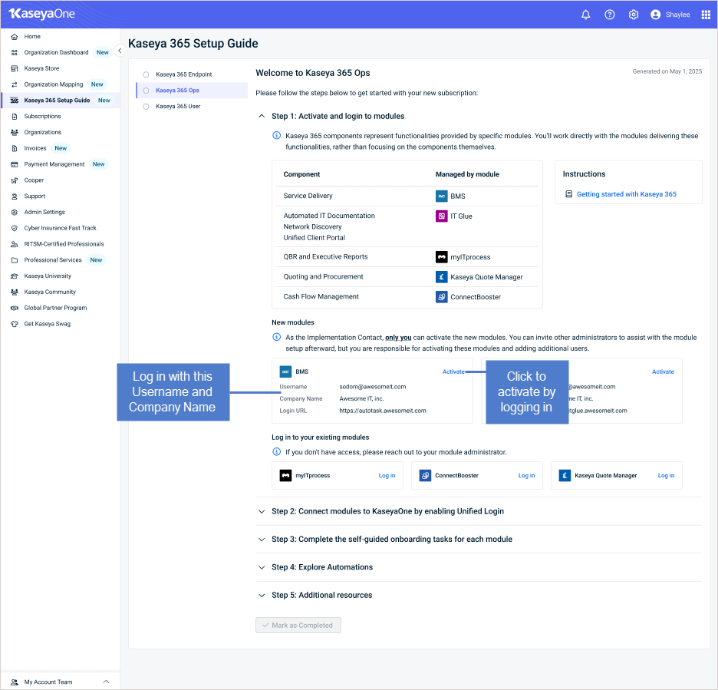Expand the My Account Team panel chevron

tap(106, 682)
